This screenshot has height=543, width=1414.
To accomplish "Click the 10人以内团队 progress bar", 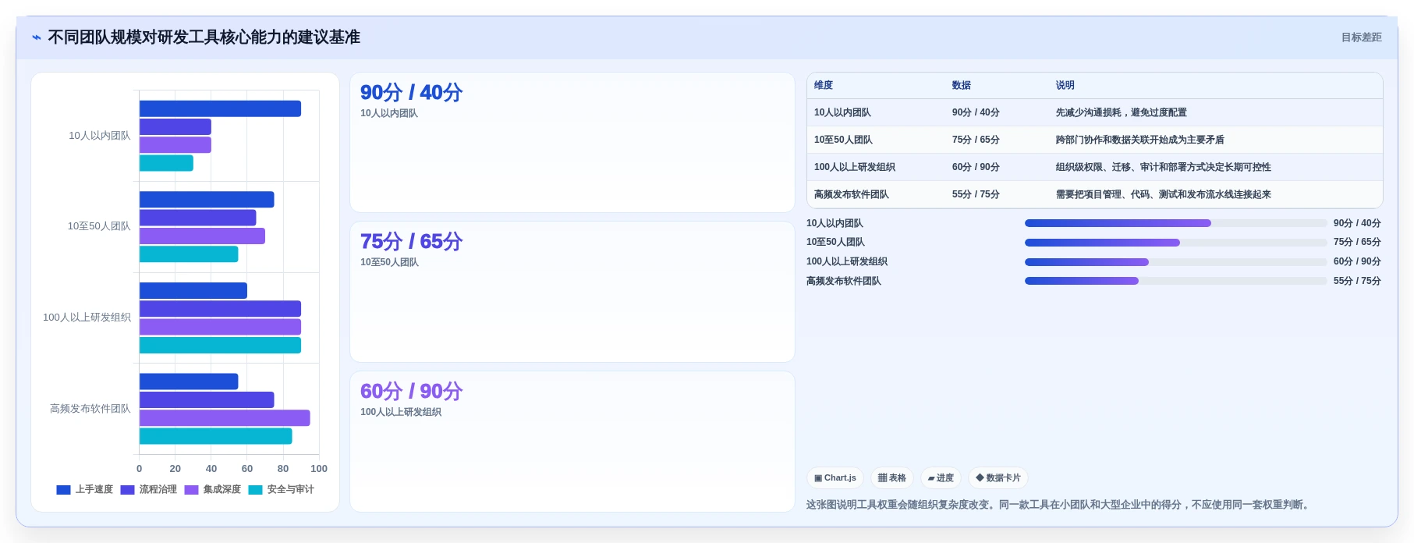I will coord(1175,223).
